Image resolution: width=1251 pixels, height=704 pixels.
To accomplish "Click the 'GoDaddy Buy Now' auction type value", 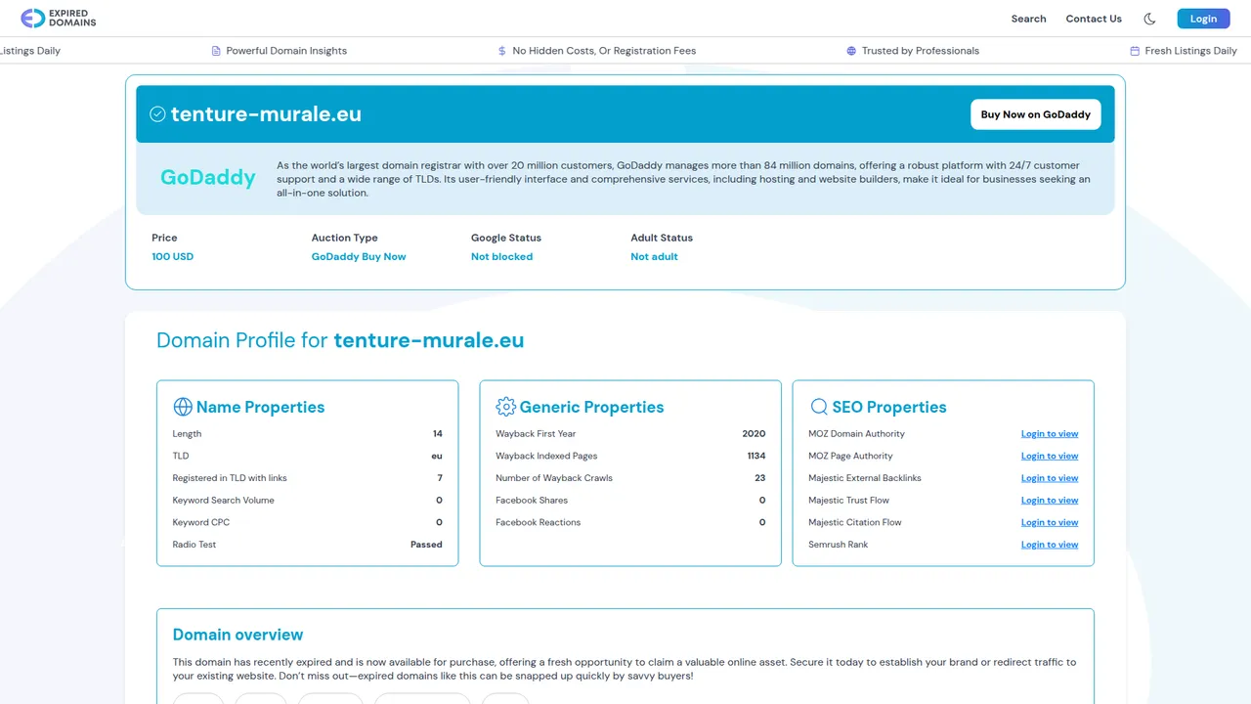I will click(x=359, y=257).
